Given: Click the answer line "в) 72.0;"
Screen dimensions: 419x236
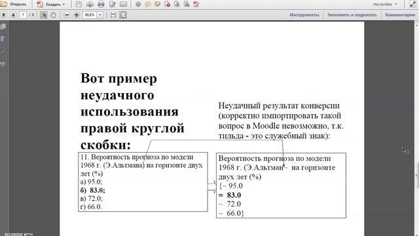Looking at the screenshot, I should coord(92,199).
